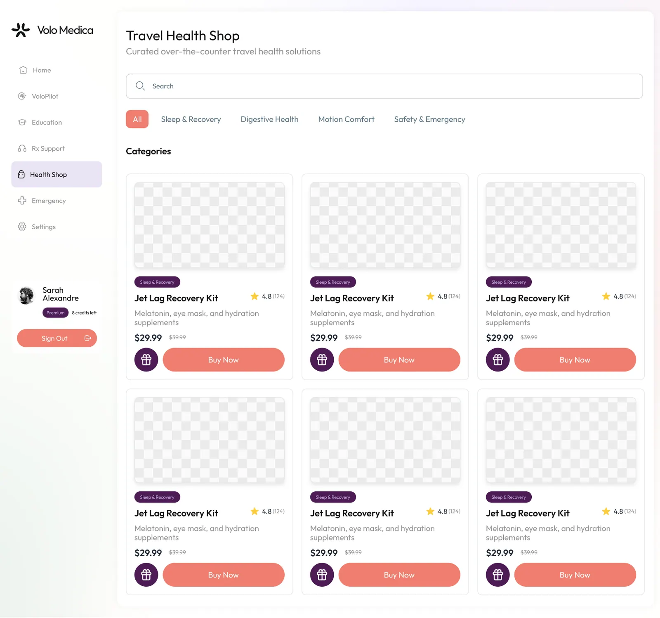
Task: Click the bottom-right product image thumbnail
Action: pyautogui.click(x=561, y=440)
